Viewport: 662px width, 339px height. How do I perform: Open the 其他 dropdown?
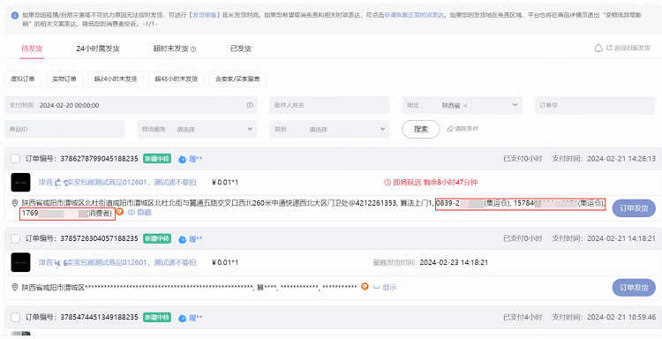pos(329,129)
